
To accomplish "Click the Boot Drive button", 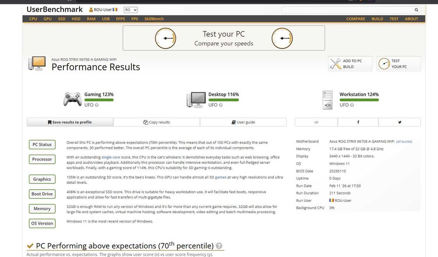I will [x=42, y=194].
